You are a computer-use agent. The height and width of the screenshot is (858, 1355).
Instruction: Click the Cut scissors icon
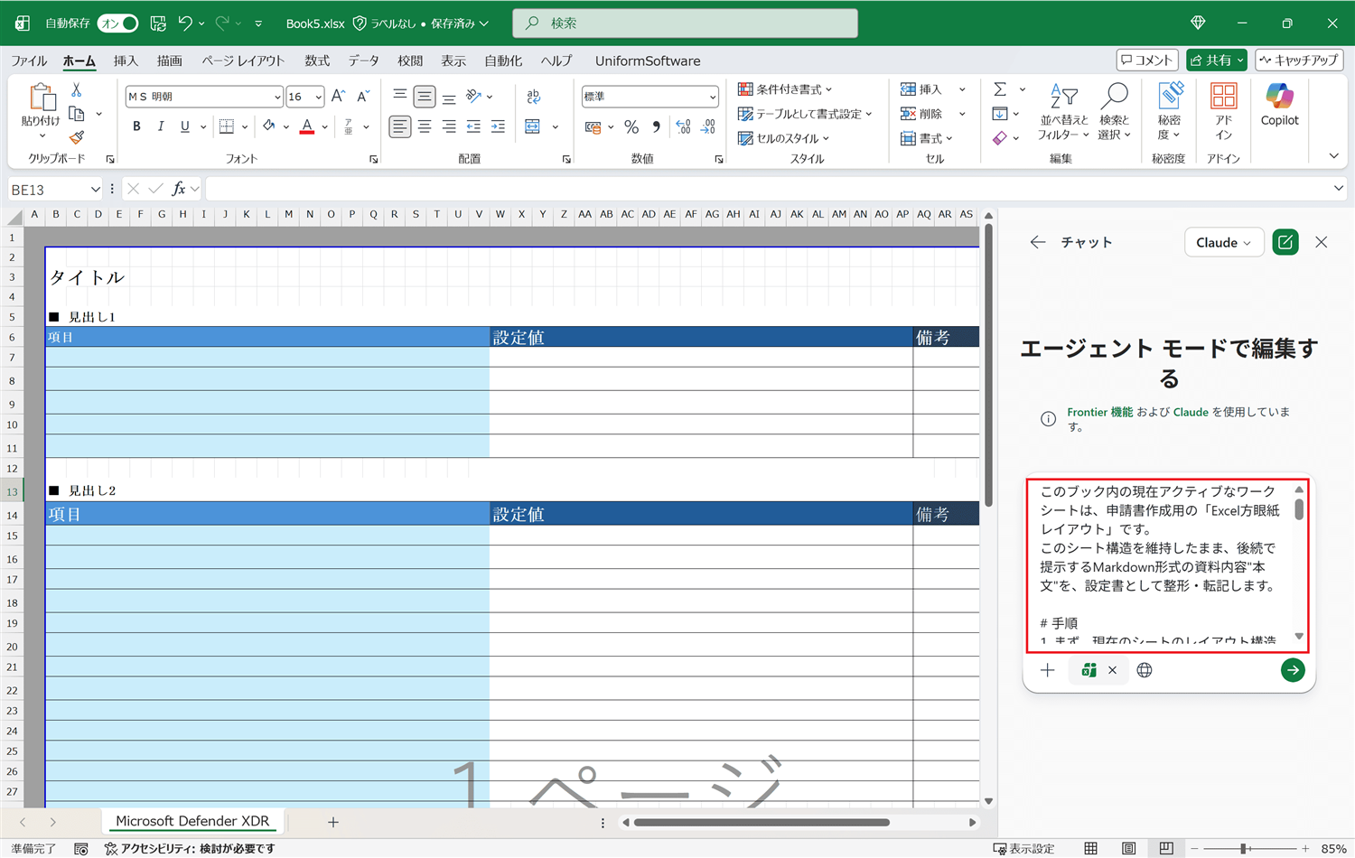77,90
